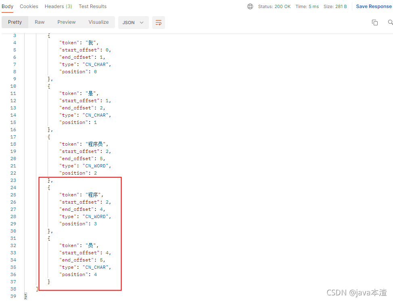Screen dimensions: 393x301
Task: Click "CN_WORD" type value on line 21
Action: point(96,166)
